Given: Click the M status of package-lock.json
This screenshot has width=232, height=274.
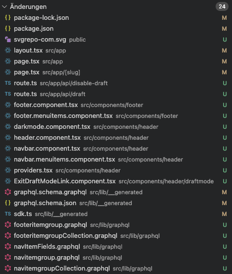Looking at the screenshot, I should coord(224,18).
